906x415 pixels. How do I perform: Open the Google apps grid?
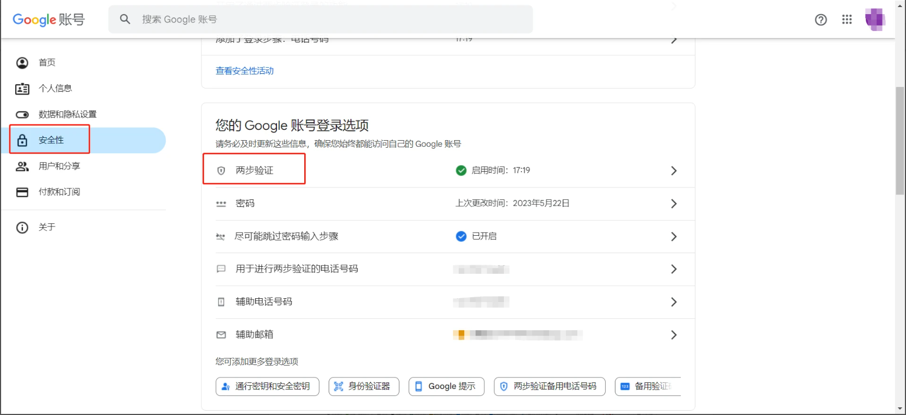(x=847, y=20)
